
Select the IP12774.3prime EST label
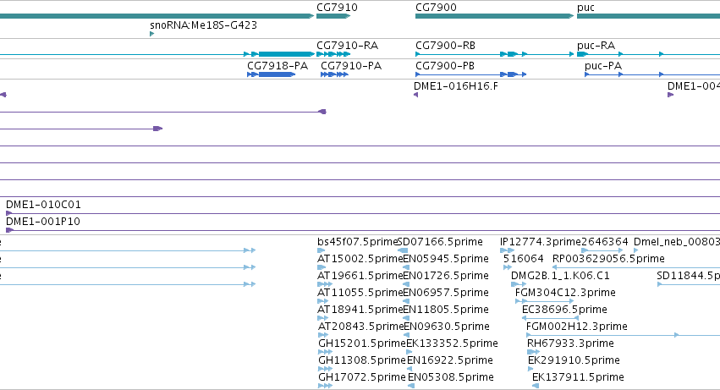541,242
